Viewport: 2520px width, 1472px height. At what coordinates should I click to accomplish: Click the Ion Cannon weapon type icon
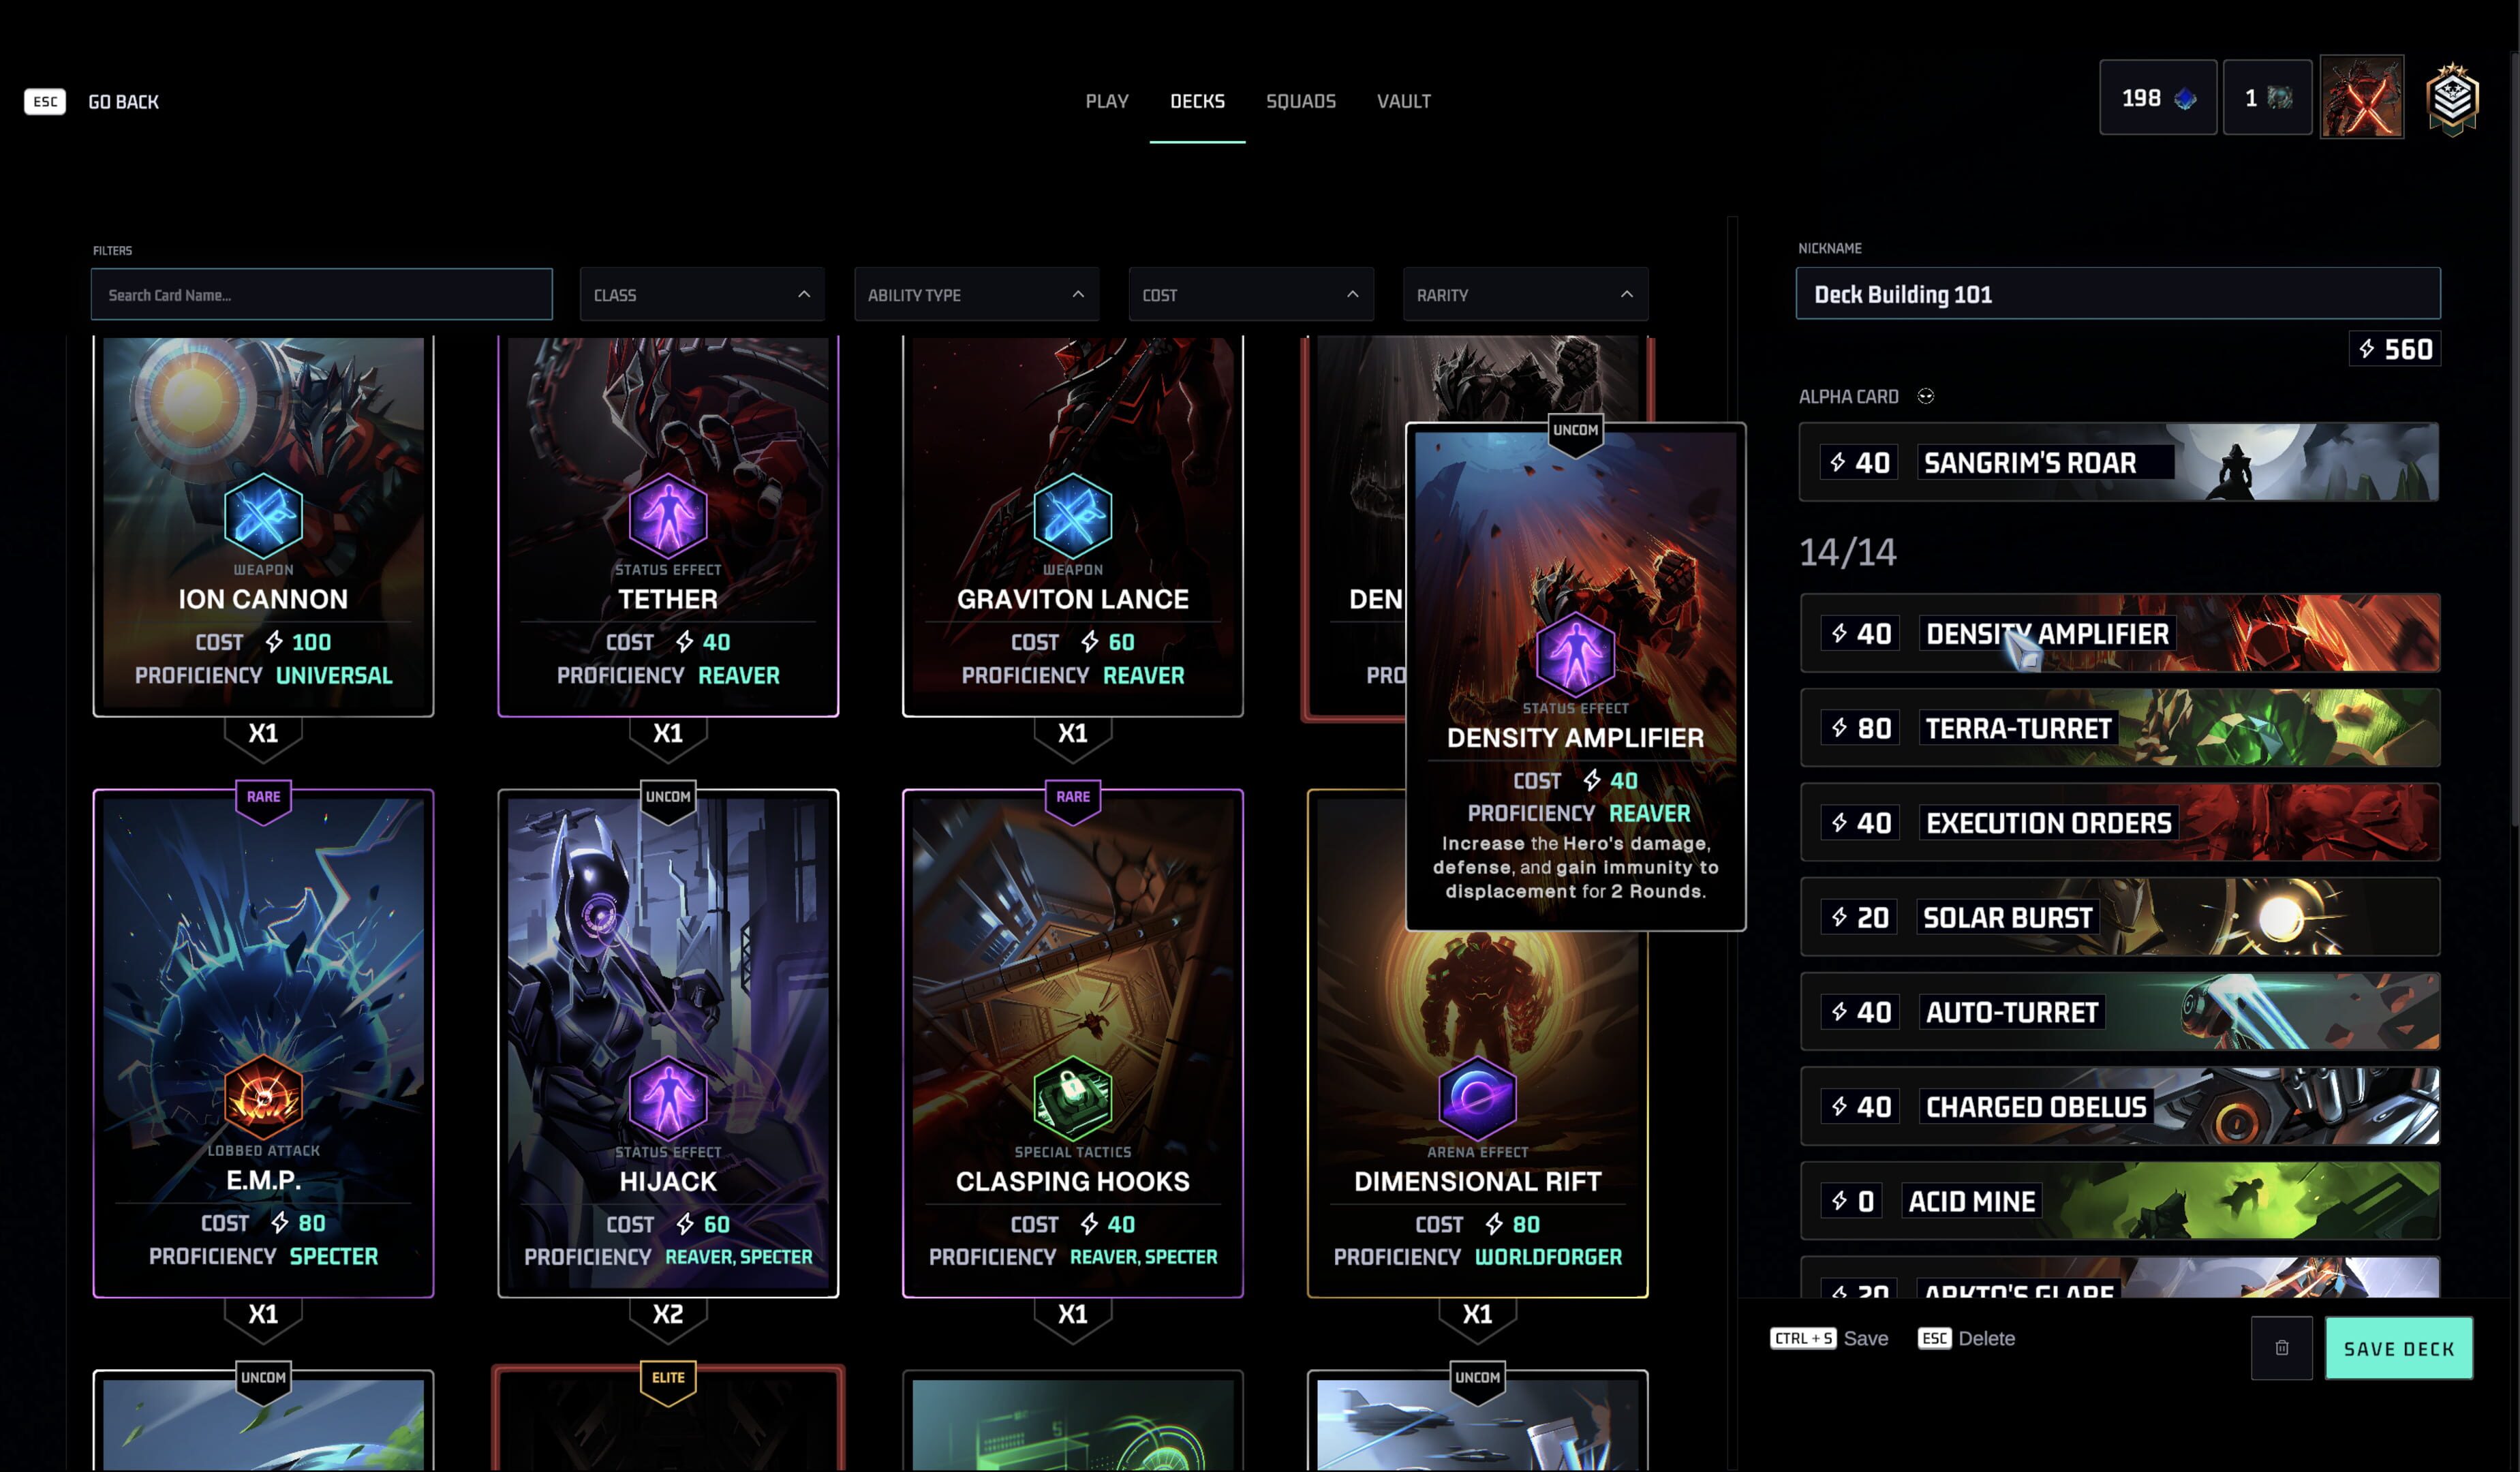(263, 515)
